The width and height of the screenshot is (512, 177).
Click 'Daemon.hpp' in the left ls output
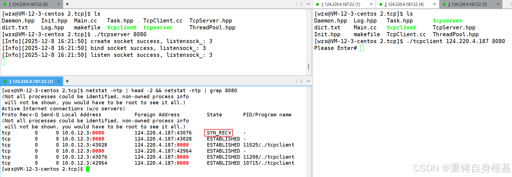(18, 21)
